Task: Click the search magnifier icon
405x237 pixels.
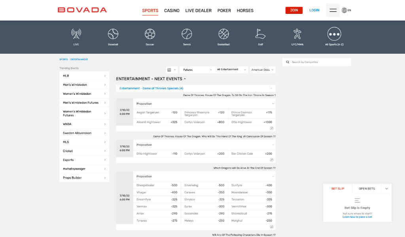Action: 288,62
